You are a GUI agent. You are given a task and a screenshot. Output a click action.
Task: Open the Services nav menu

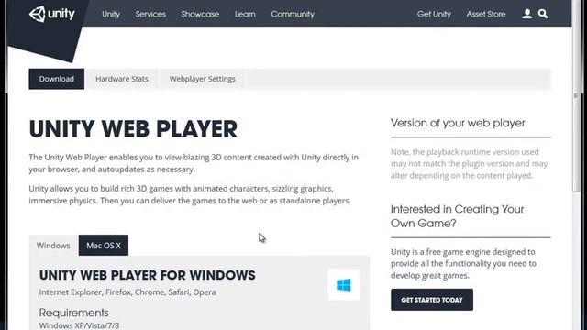(x=150, y=15)
